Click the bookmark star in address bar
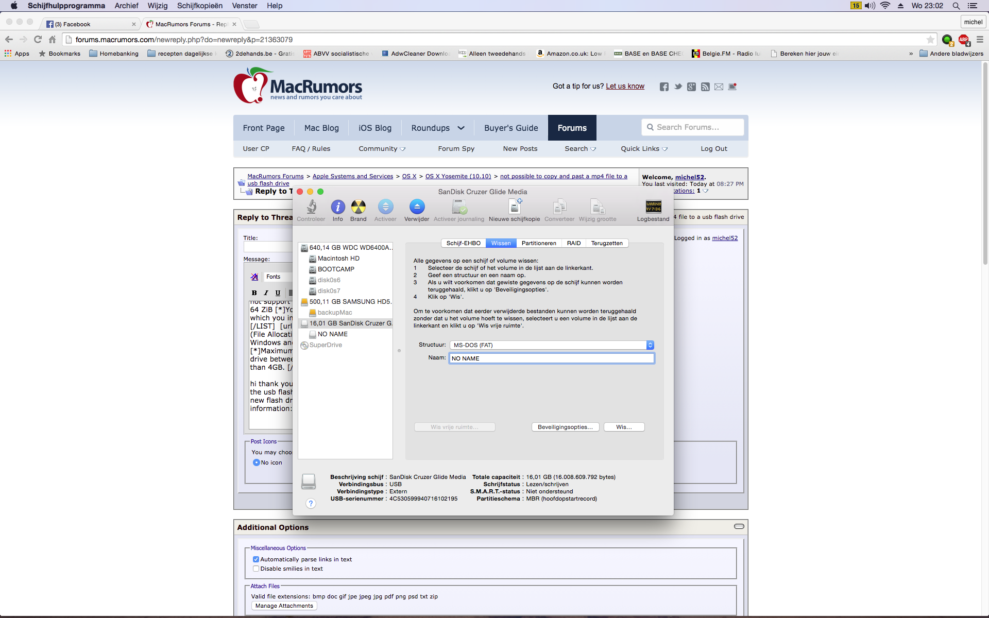 pos(930,40)
